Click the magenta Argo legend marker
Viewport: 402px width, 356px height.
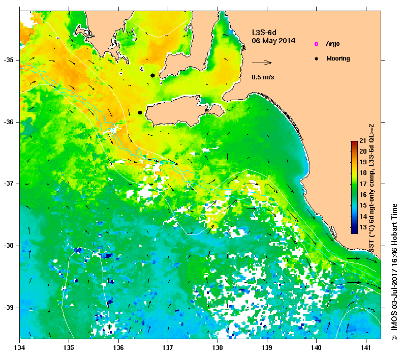click(317, 44)
